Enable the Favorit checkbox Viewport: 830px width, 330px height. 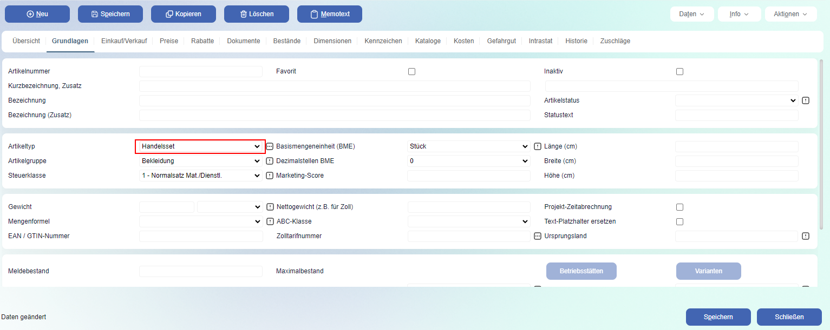tap(412, 71)
